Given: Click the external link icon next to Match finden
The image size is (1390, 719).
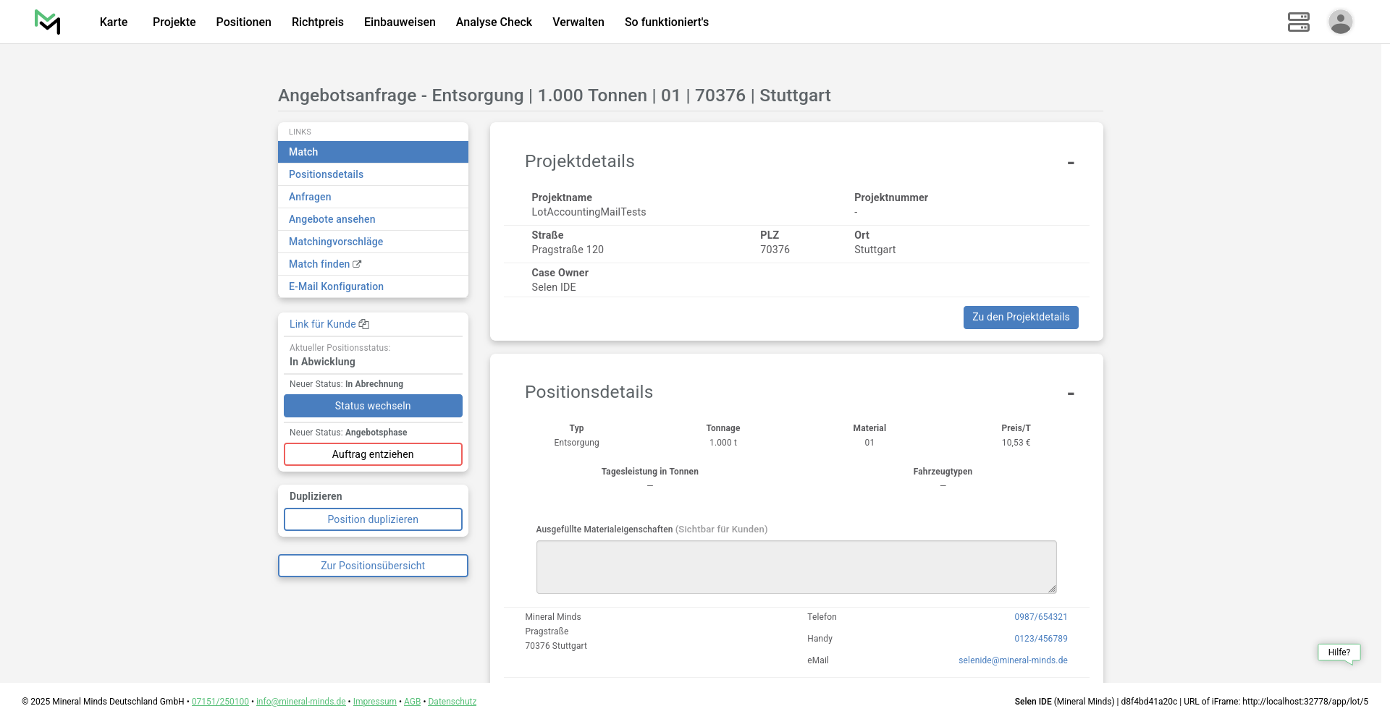Looking at the screenshot, I should click(357, 264).
